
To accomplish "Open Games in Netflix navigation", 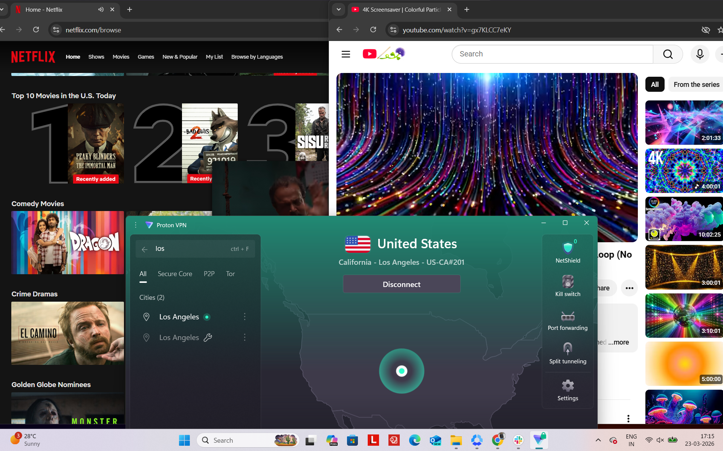I will coord(146,57).
